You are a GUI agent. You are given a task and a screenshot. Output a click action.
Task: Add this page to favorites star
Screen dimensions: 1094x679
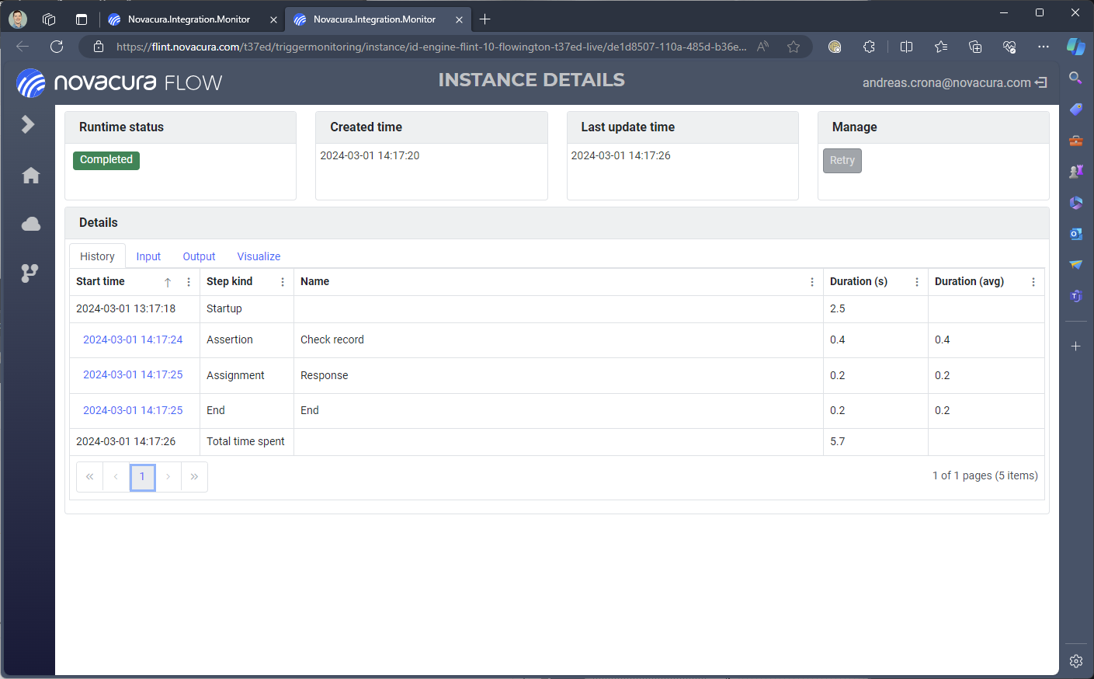click(793, 47)
